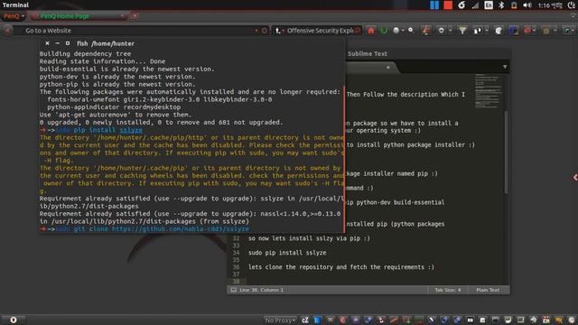Click the green shield toolbar icon
The width and height of the screenshot is (578, 325).
[384, 31]
